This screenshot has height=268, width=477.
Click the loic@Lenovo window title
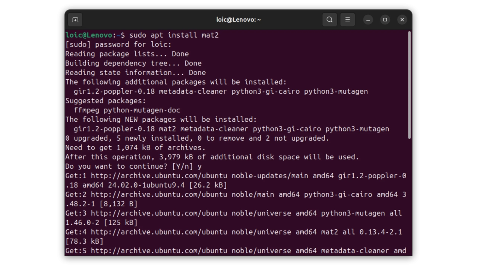[238, 20]
